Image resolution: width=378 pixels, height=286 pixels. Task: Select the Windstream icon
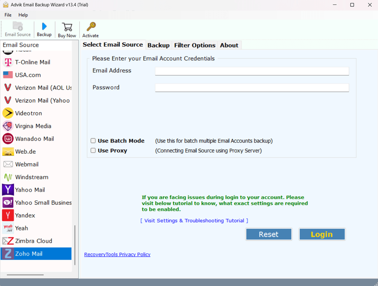click(8, 177)
